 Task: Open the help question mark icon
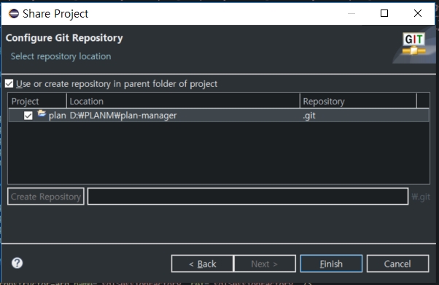pos(17,263)
